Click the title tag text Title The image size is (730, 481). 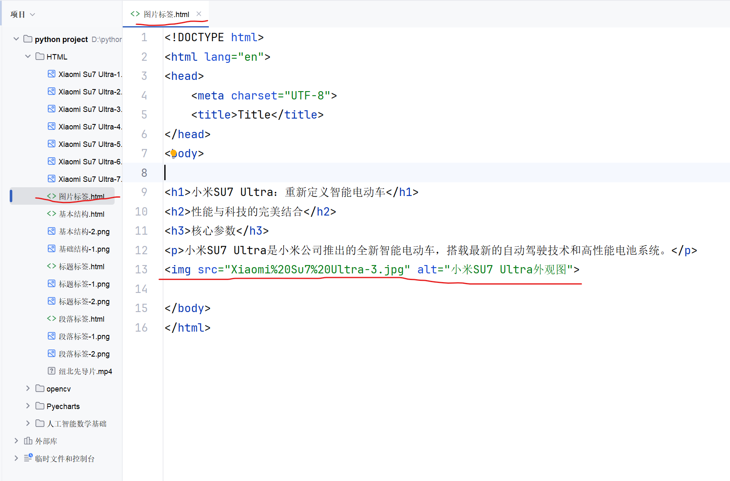(x=254, y=115)
